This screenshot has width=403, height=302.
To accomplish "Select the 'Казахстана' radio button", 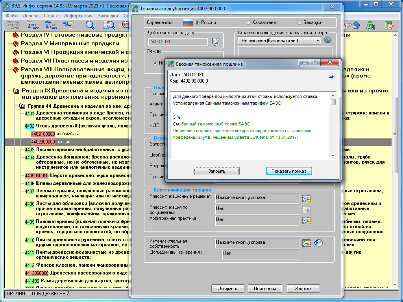I will coord(248,22).
